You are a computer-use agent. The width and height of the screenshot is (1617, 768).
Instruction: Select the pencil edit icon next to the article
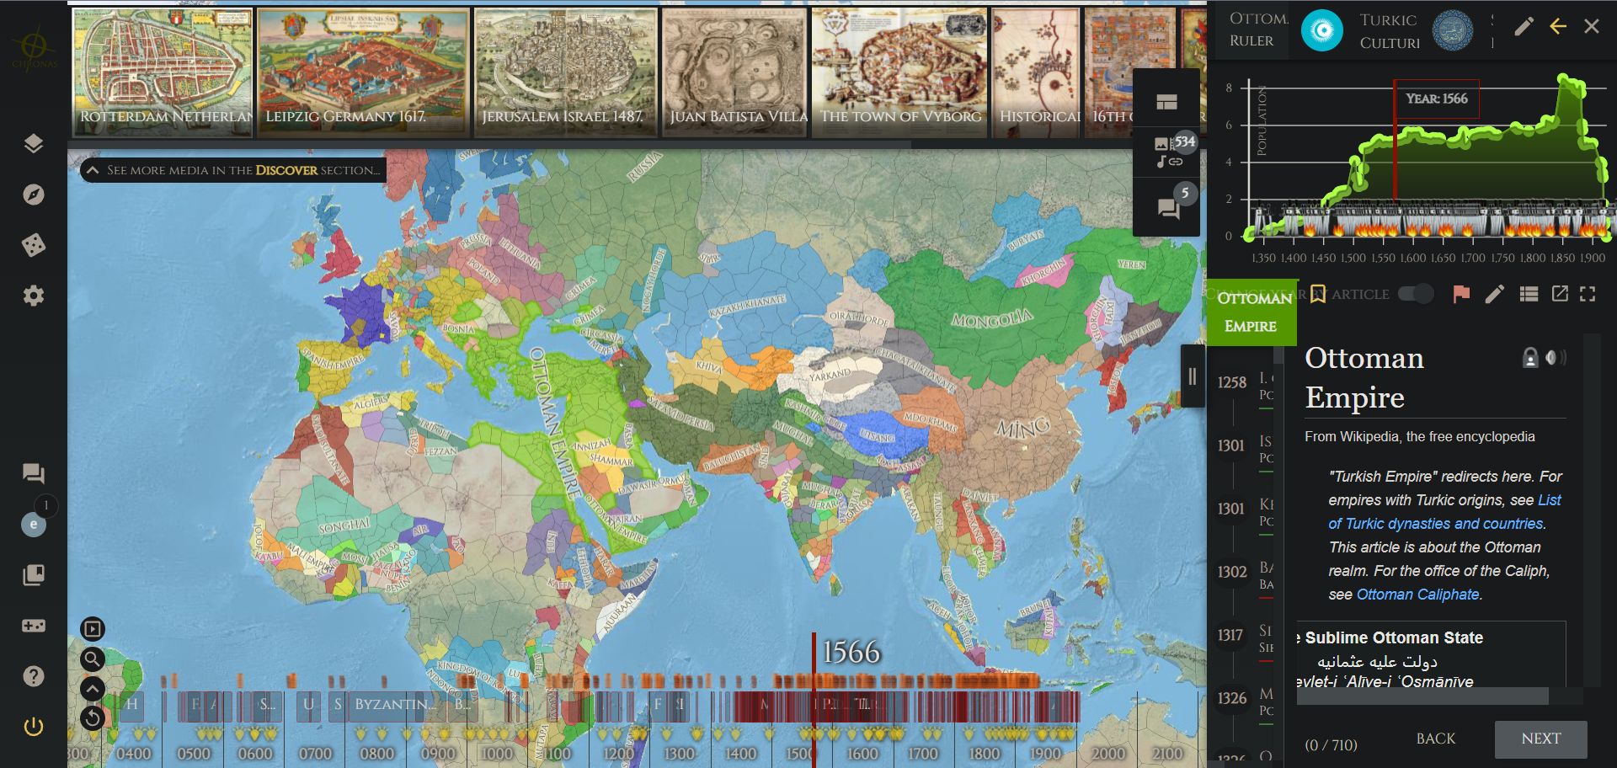pos(1496,295)
